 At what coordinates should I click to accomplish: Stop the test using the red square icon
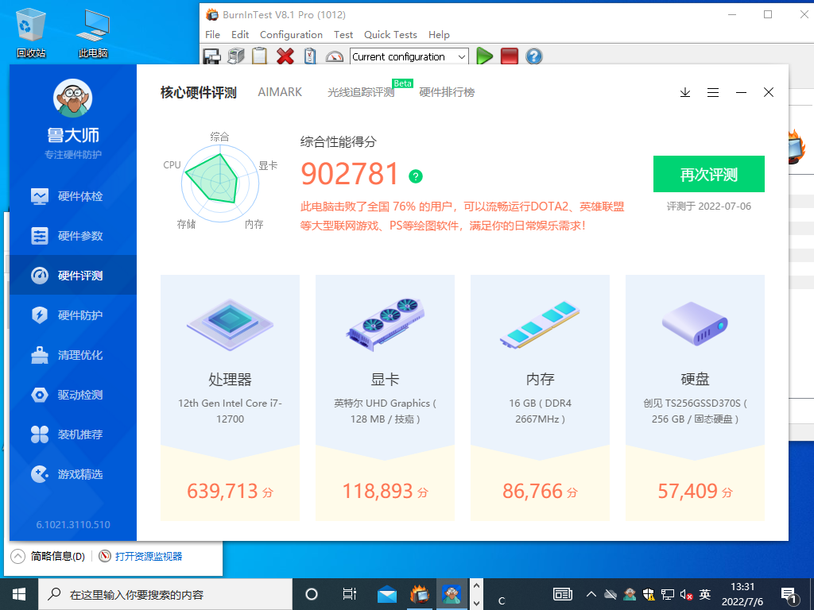click(x=509, y=56)
